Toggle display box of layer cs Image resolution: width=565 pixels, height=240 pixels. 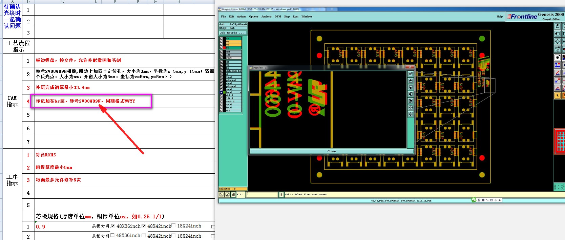221,42
